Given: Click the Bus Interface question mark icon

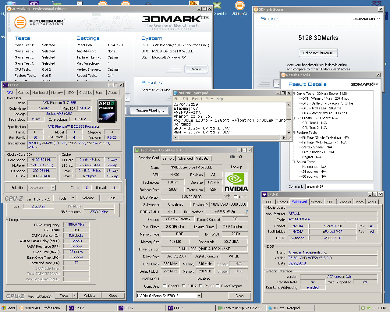Looking at the screenshot, I should coord(247,212).
